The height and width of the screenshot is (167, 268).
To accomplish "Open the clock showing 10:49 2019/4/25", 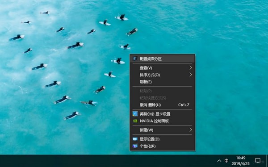I will click(241, 161).
